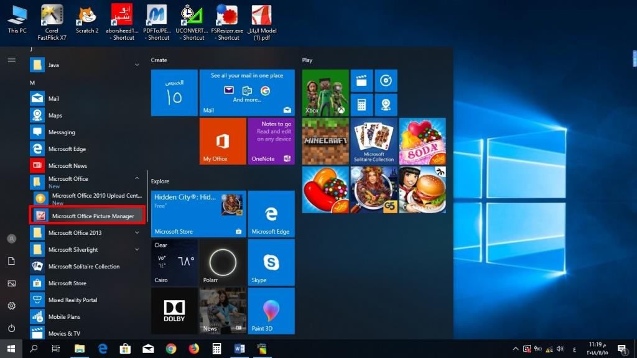Open Action Center notifications icon
637x358 pixels.
click(x=621, y=349)
